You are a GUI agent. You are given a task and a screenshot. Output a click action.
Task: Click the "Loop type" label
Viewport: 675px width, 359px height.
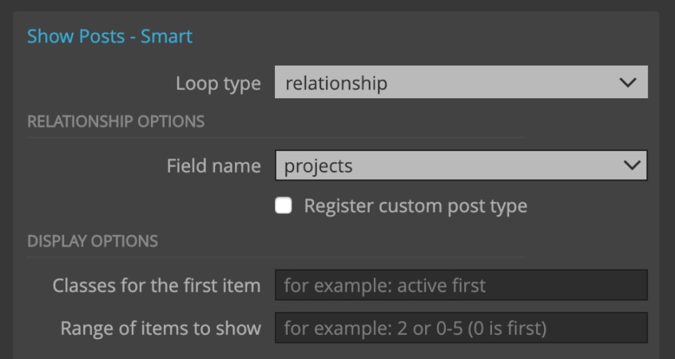[218, 83]
